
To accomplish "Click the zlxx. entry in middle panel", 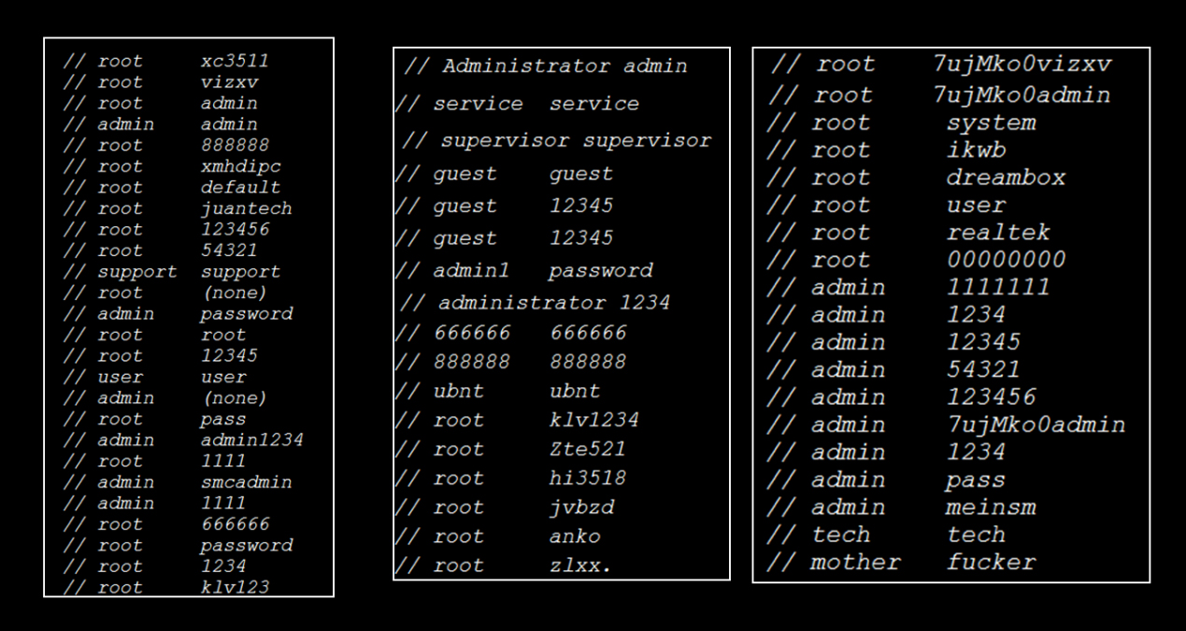I will pos(579,566).
